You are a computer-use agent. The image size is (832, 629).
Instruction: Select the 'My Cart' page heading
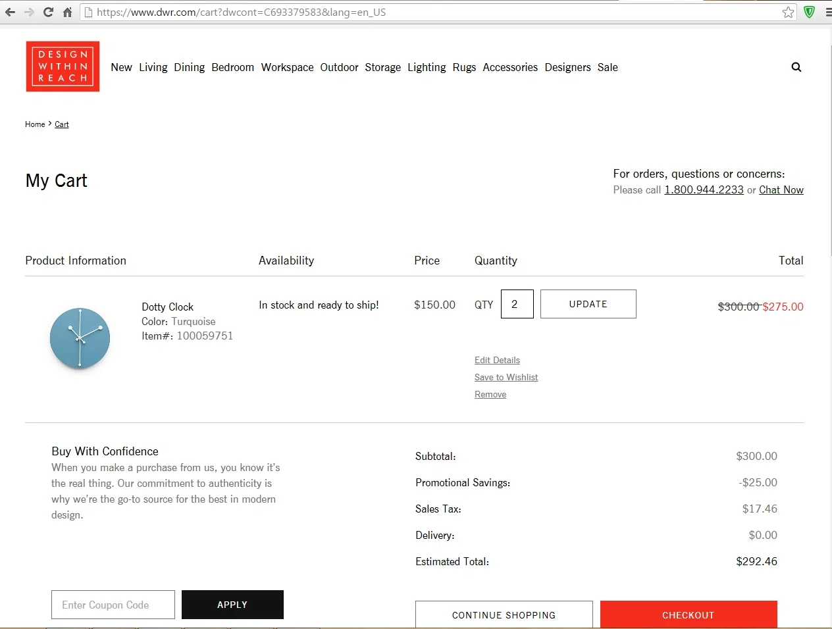tap(57, 181)
